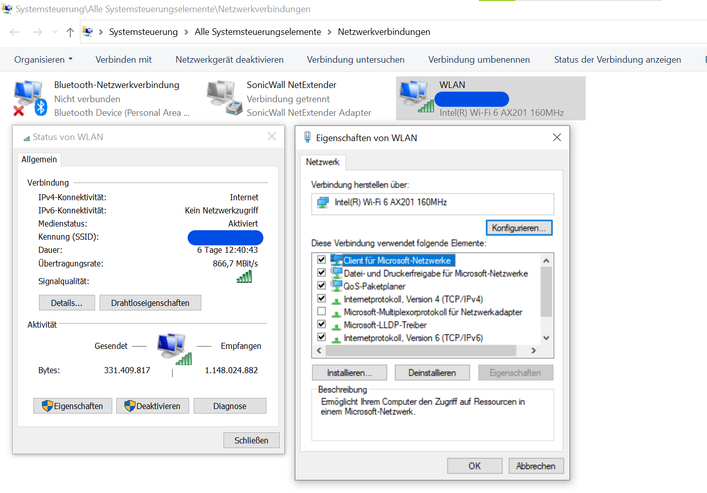Toggle Microsoft-LLDP-Treiber checkbox

coord(321,324)
